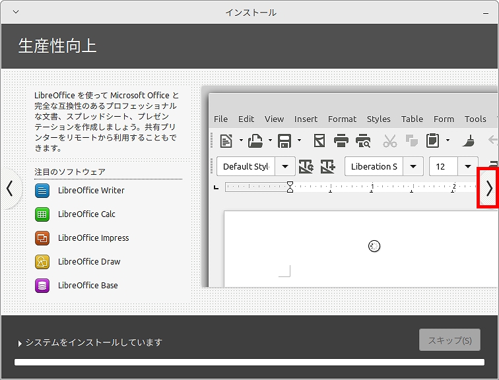Expand the installation details disclosure triangle
This screenshot has height=380, width=499.
pyautogui.click(x=20, y=344)
